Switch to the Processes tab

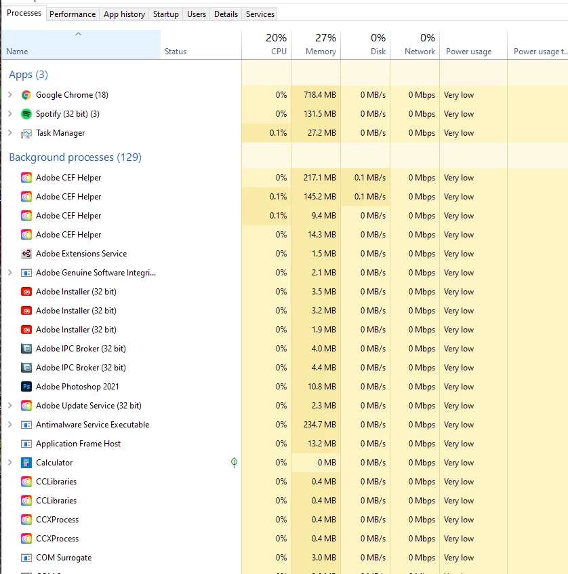pyautogui.click(x=24, y=13)
